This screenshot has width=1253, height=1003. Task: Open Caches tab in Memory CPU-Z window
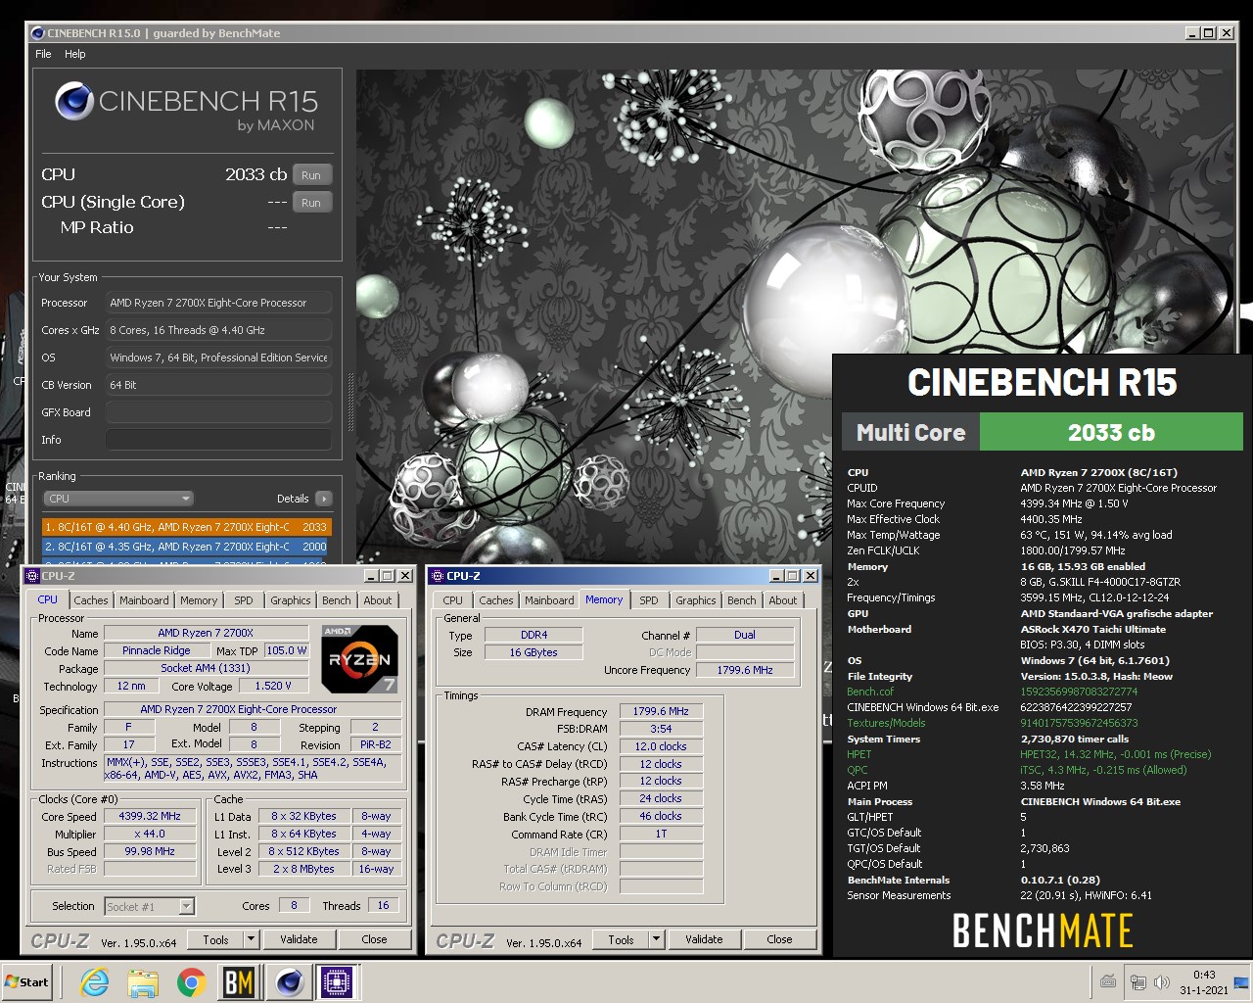[x=496, y=600]
